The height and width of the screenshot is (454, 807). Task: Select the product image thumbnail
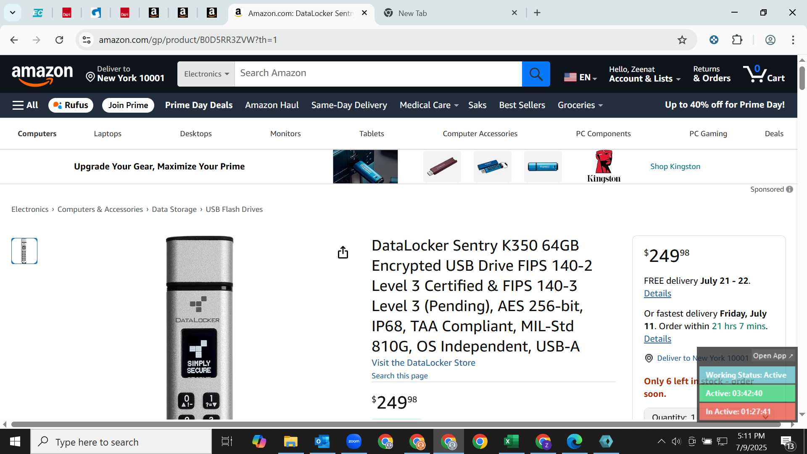[24, 251]
